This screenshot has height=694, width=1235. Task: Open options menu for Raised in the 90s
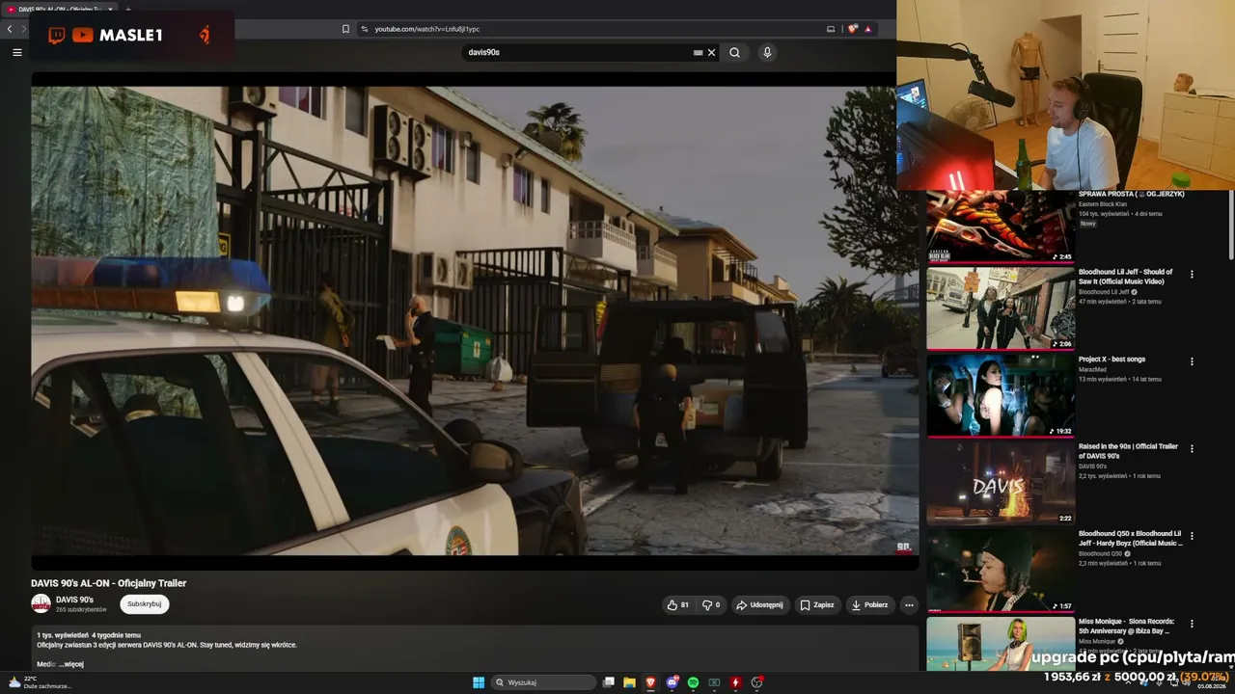click(1192, 449)
